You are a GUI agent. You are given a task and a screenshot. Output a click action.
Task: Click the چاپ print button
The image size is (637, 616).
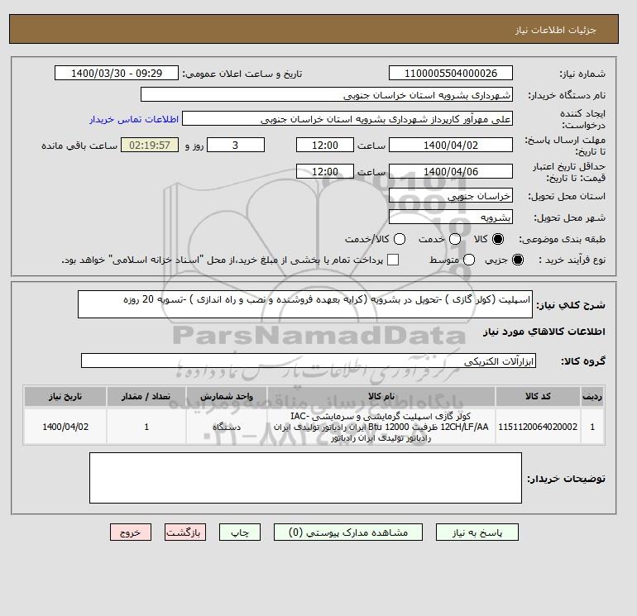(x=240, y=532)
